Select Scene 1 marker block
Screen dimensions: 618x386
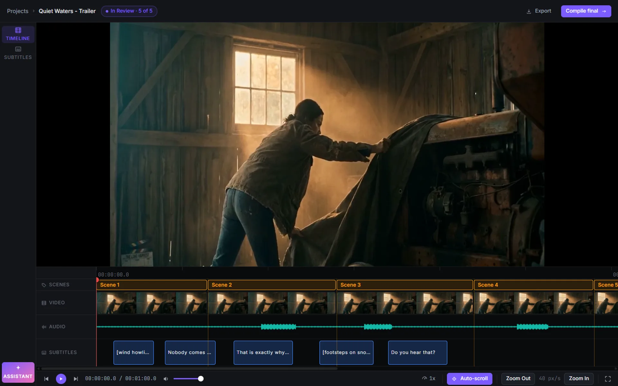pyautogui.click(x=152, y=285)
